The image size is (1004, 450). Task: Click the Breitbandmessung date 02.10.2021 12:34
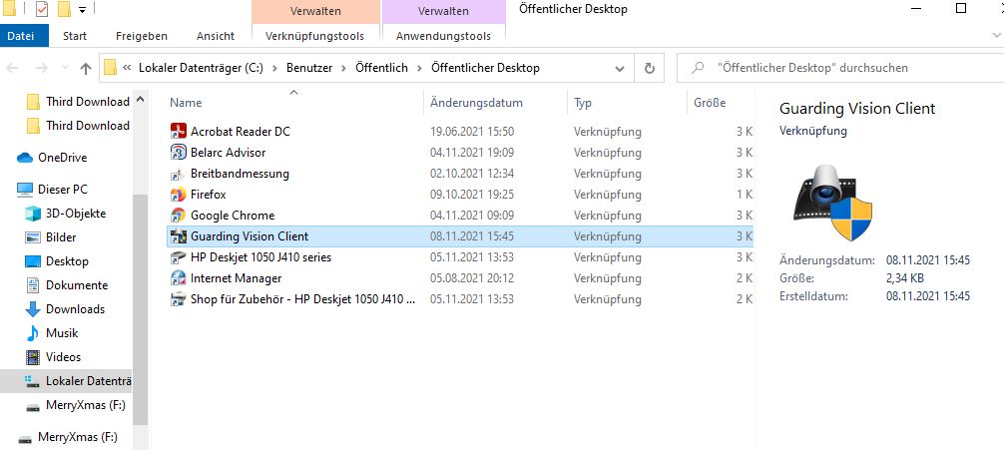point(471,174)
